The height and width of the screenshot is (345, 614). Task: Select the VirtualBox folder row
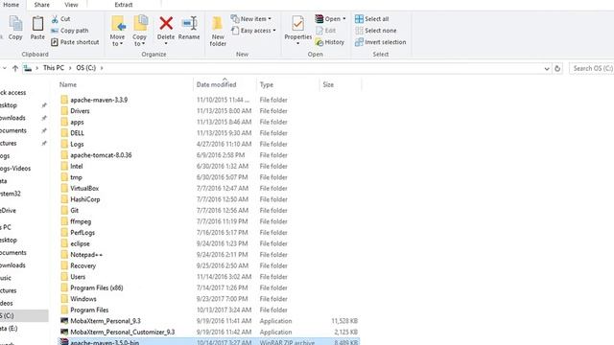(x=209, y=188)
